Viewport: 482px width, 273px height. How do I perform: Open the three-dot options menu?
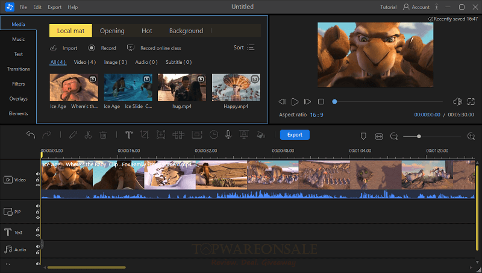[436, 7]
